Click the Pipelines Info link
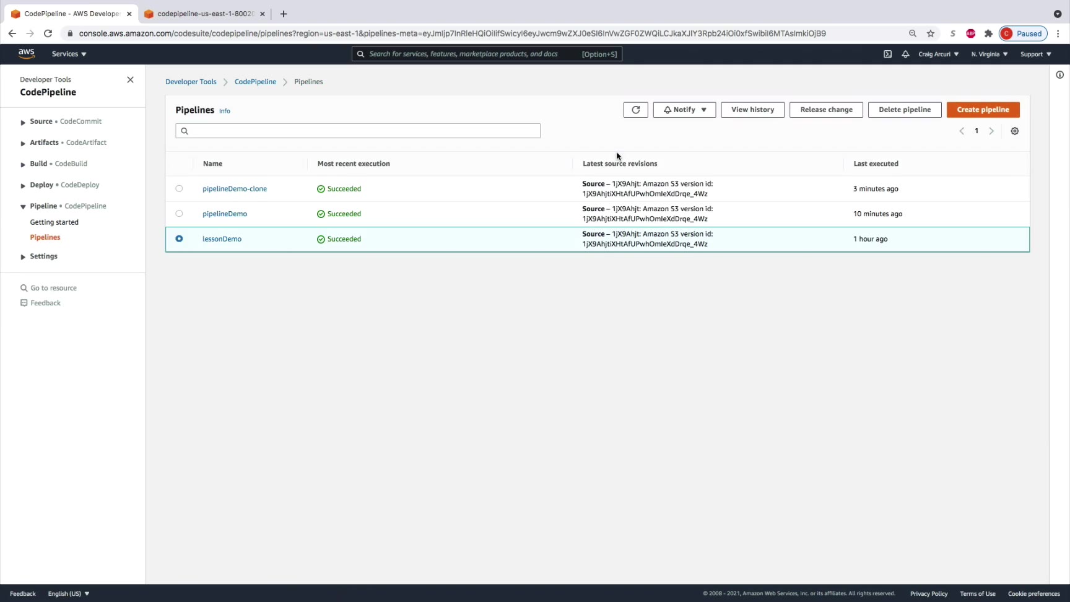1070x602 pixels. tap(225, 111)
